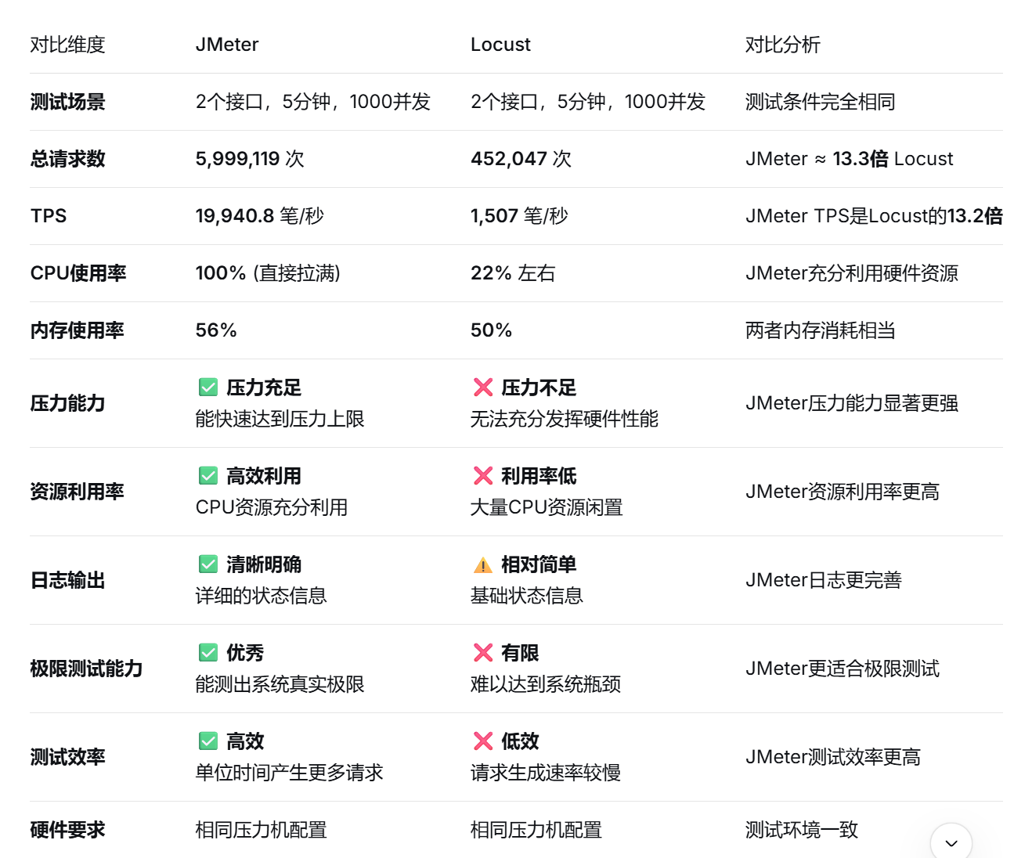Click the text JMeter充分利用硬件资源
The width and height of the screenshot is (1032, 858).
(x=852, y=273)
